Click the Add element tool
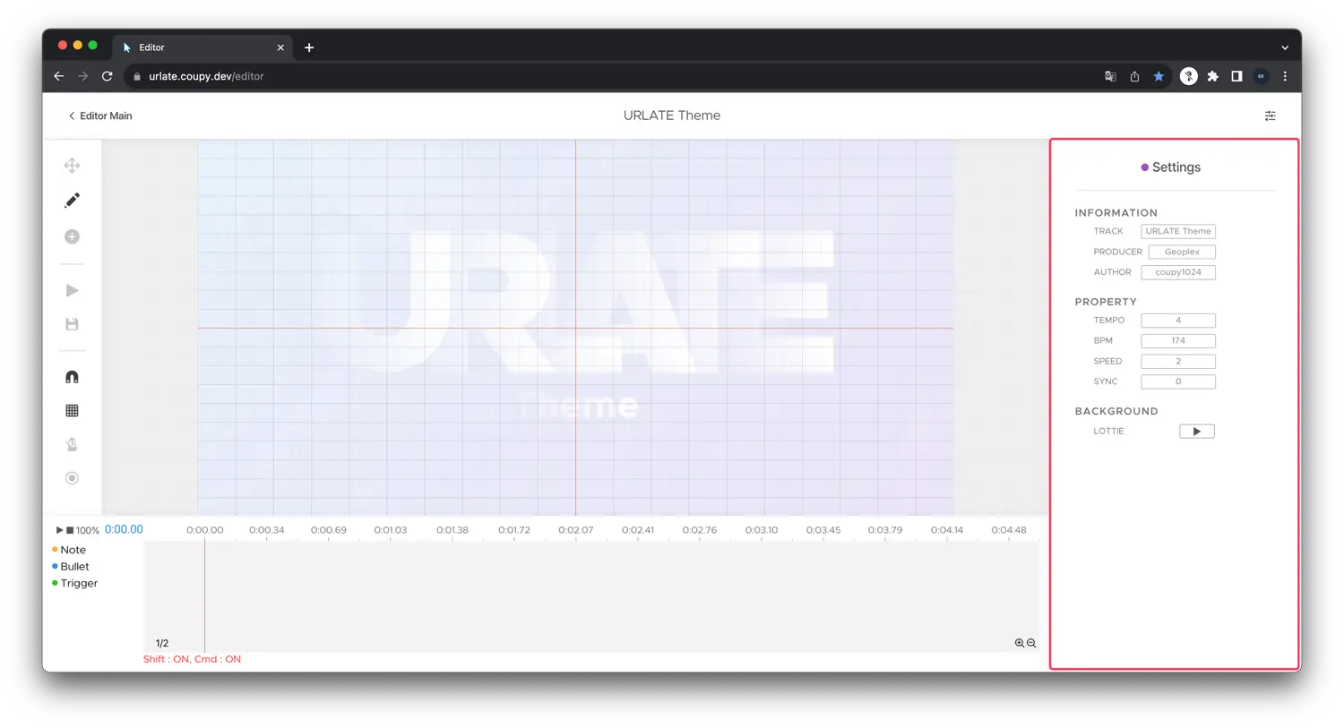The image size is (1344, 728). pyautogui.click(x=72, y=236)
